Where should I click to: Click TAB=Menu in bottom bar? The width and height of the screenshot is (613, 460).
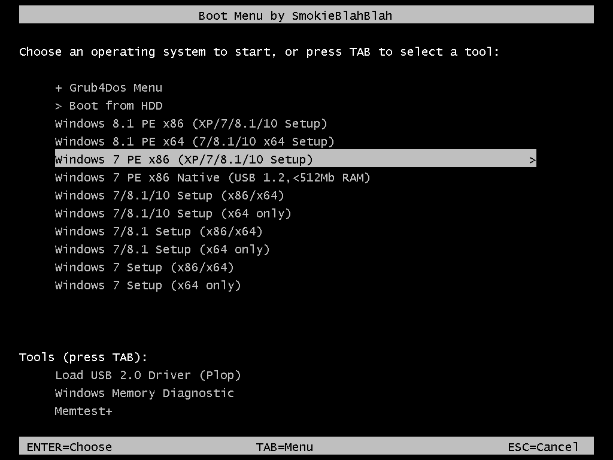(284, 447)
